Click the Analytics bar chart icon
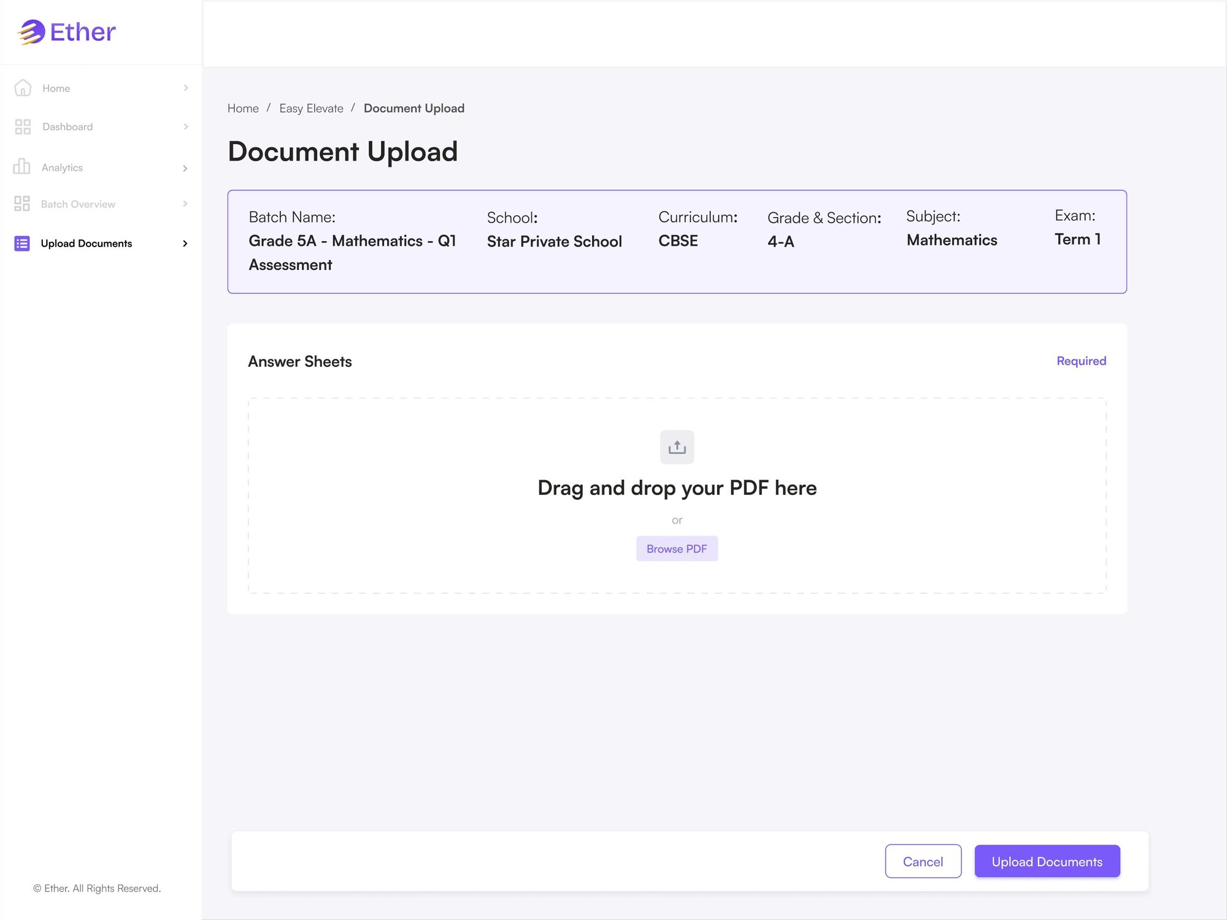 click(21, 166)
